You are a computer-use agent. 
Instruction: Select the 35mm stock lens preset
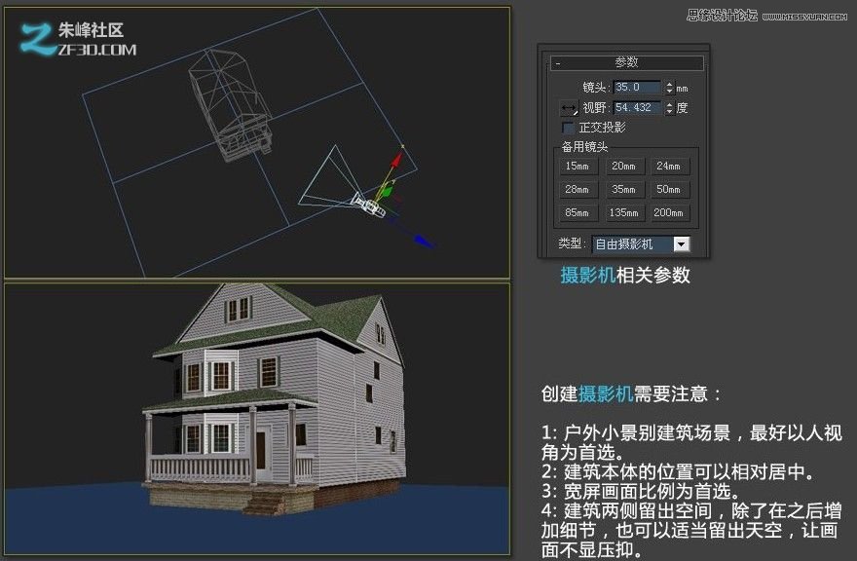pos(624,190)
